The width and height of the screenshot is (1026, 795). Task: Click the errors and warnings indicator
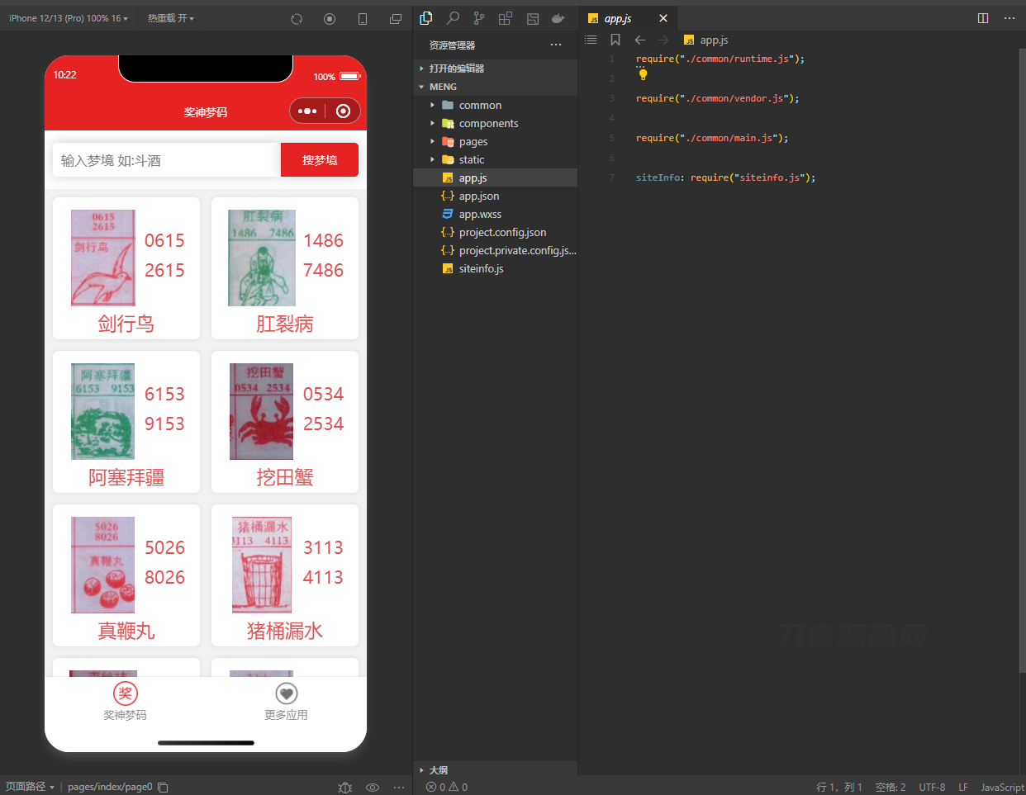tap(447, 787)
